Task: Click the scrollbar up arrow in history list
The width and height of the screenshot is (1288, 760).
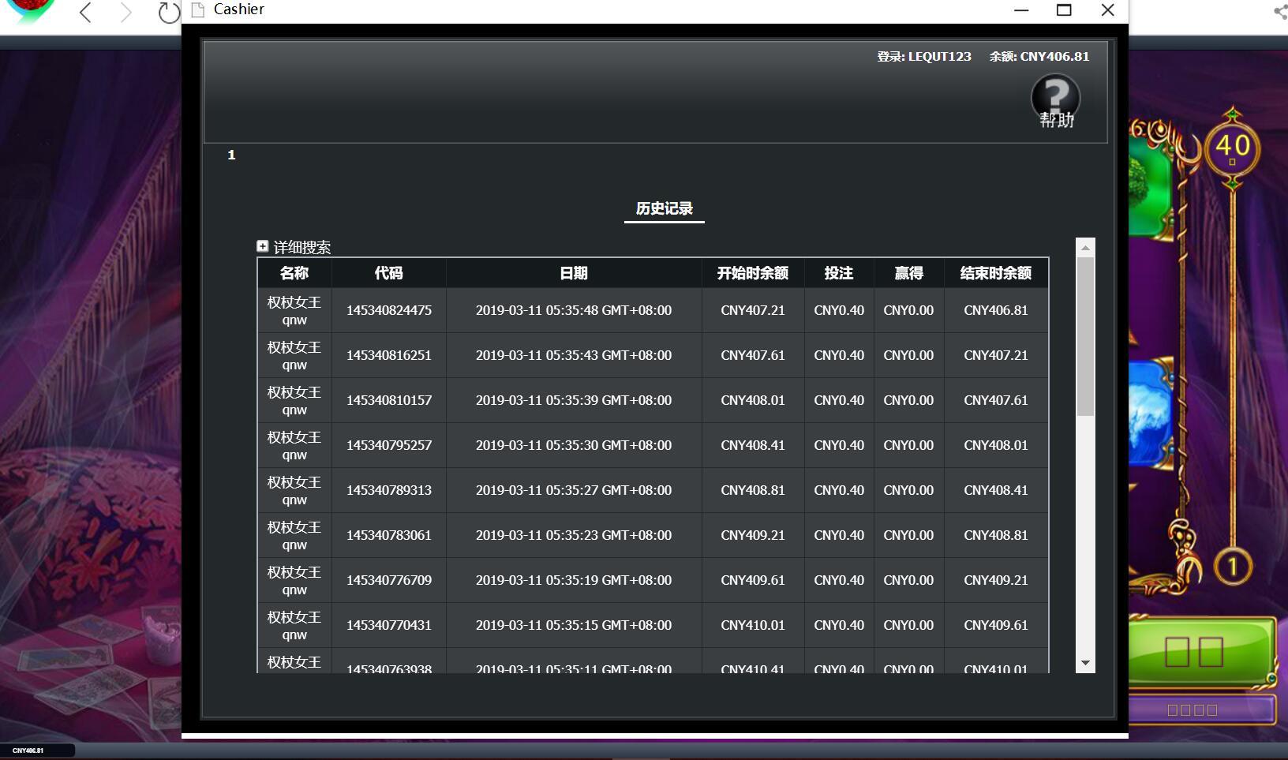Action: pyautogui.click(x=1085, y=248)
